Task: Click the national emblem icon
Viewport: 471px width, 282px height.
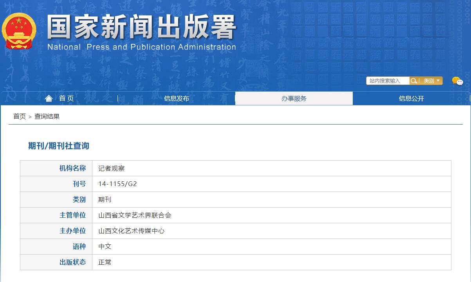Action: click(x=19, y=30)
